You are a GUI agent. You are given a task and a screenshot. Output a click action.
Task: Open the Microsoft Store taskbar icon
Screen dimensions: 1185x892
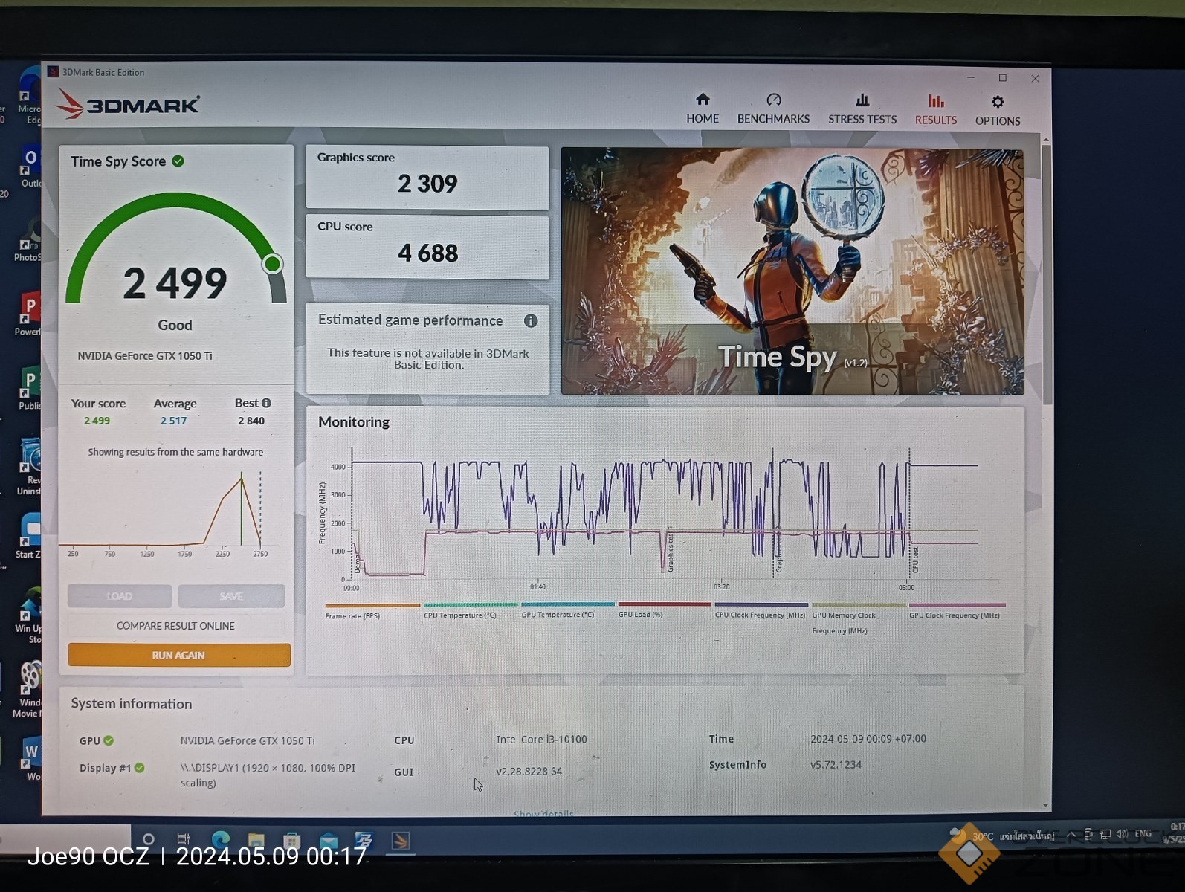291,841
